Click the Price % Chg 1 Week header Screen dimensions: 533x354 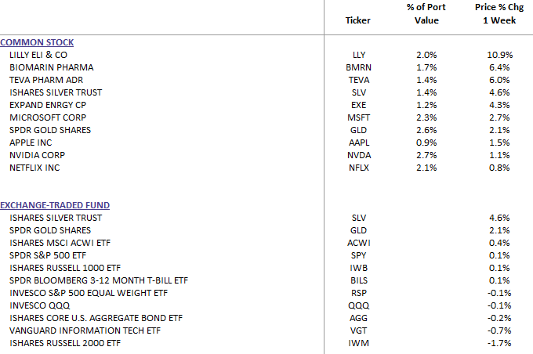coord(495,14)
